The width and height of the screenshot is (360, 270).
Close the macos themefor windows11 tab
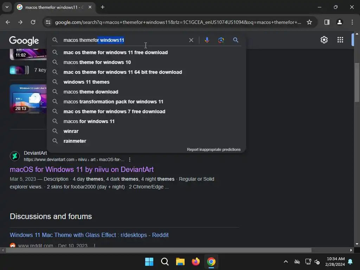[x=90, y=7]
